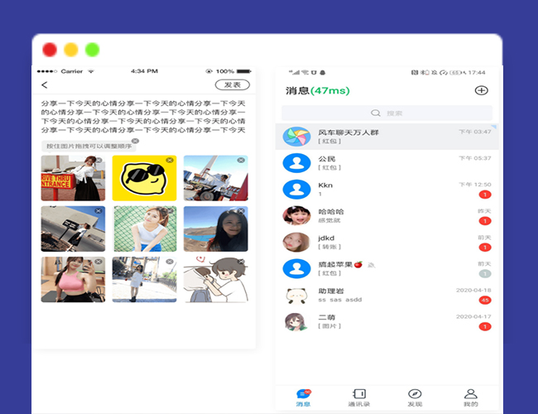Image resolution: width=538 pixels, height=414 pixels.
Task: Click the 消息(47ms) title header
Action: point(317,90)
